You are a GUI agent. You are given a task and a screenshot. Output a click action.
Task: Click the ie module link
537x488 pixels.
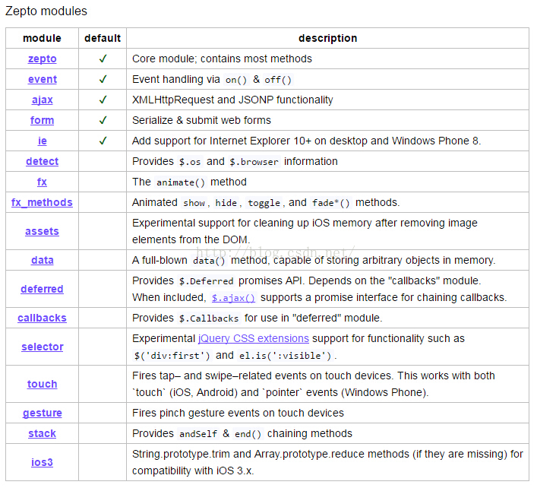pyautogui.click(x=42, y=141)
